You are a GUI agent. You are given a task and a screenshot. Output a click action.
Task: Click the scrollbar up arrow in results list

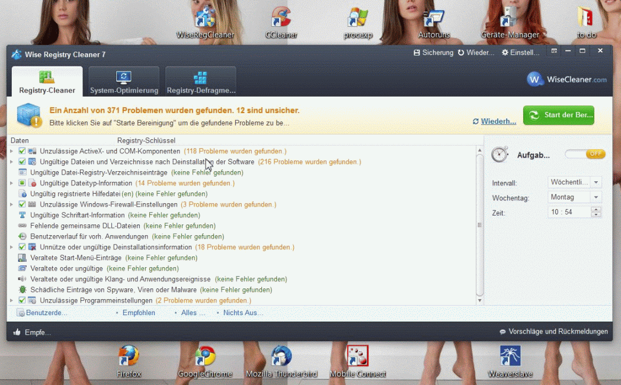(x=479, y=150)
